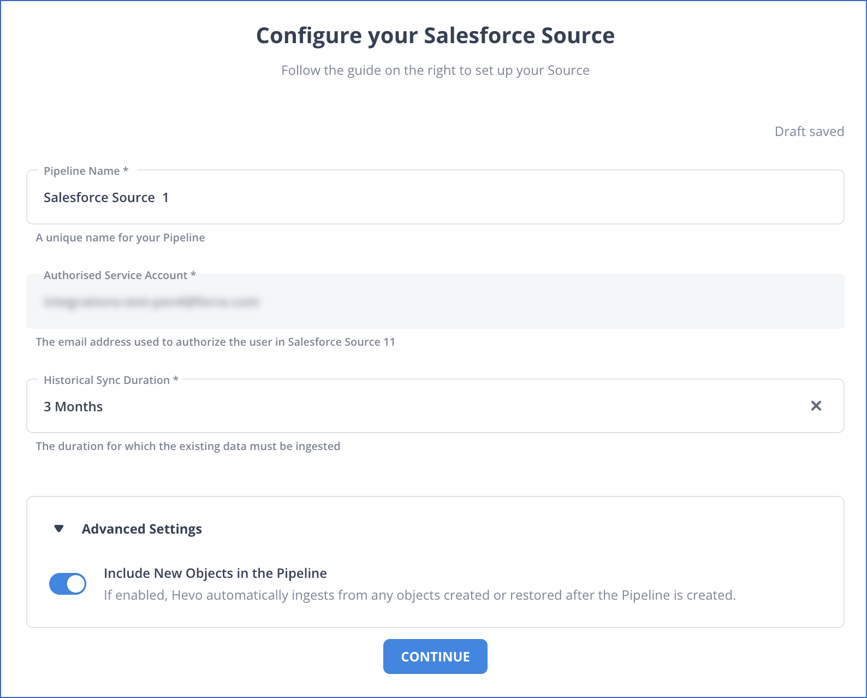Disable Include New Objects in the Pipeline switch
867x698 pixels.
(x=68, y=584)
